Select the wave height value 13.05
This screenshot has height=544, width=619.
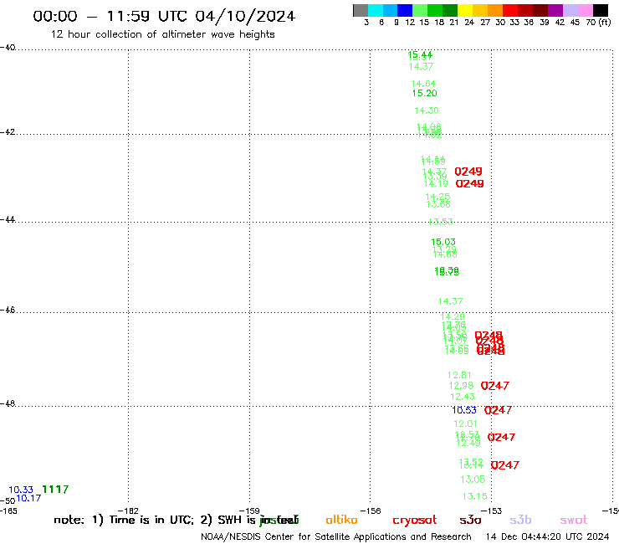473,480
